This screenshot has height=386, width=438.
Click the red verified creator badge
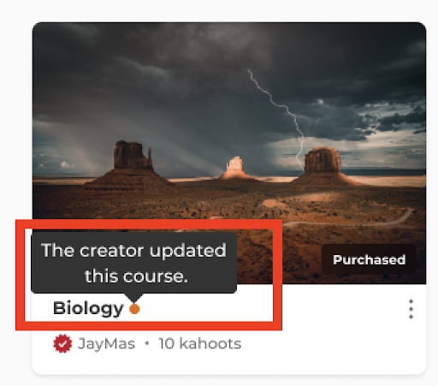tap(62, 343)
